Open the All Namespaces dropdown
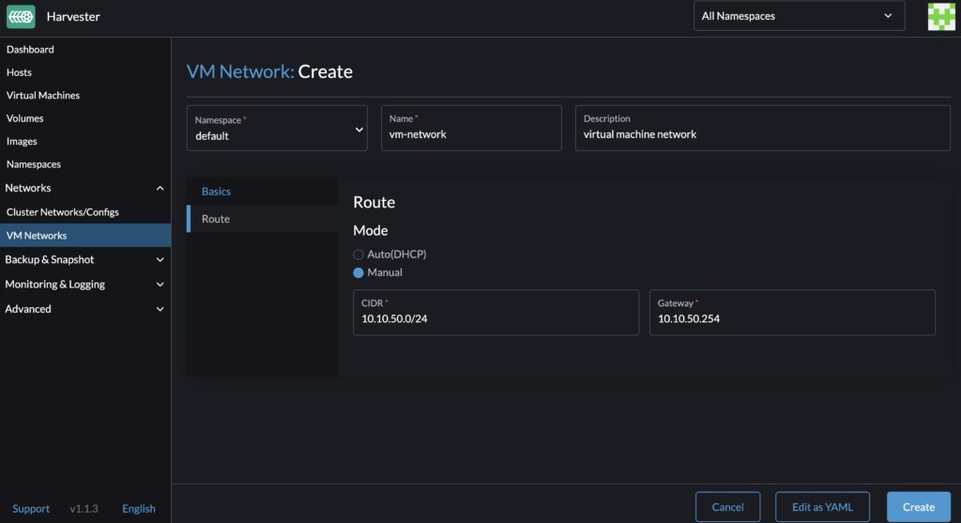The height and width of the screenshot is (523, 961). [x=798, y=16]
